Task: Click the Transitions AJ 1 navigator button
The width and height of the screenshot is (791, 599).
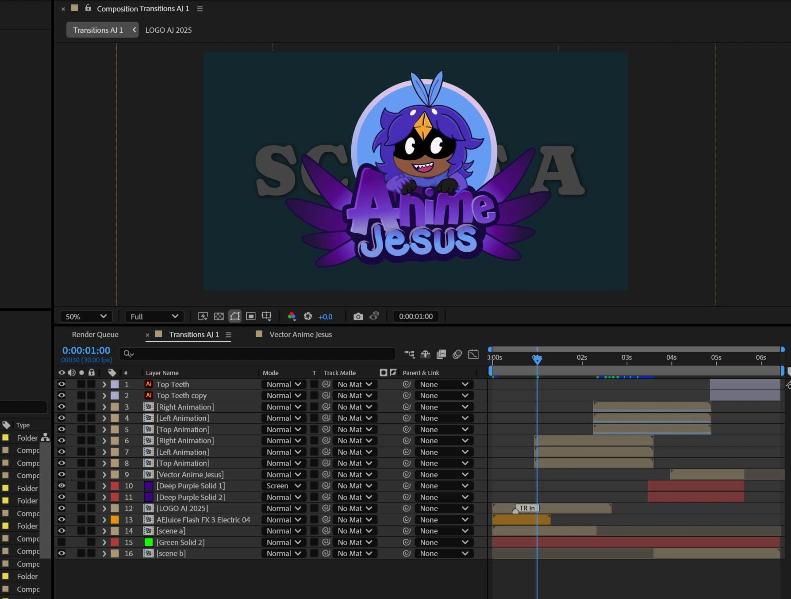Action: pos(102,30)
